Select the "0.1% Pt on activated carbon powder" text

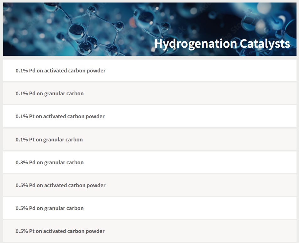pos(60,116)
